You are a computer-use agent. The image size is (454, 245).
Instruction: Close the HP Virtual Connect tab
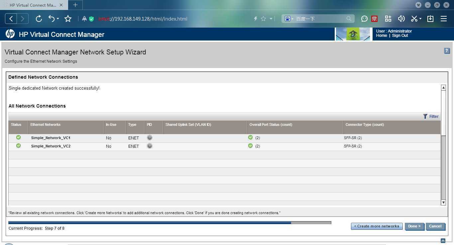coord(61,5)
